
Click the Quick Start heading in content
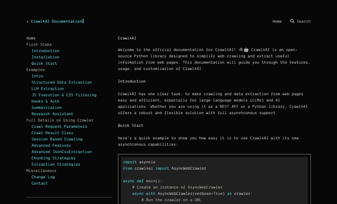(131, 125)
